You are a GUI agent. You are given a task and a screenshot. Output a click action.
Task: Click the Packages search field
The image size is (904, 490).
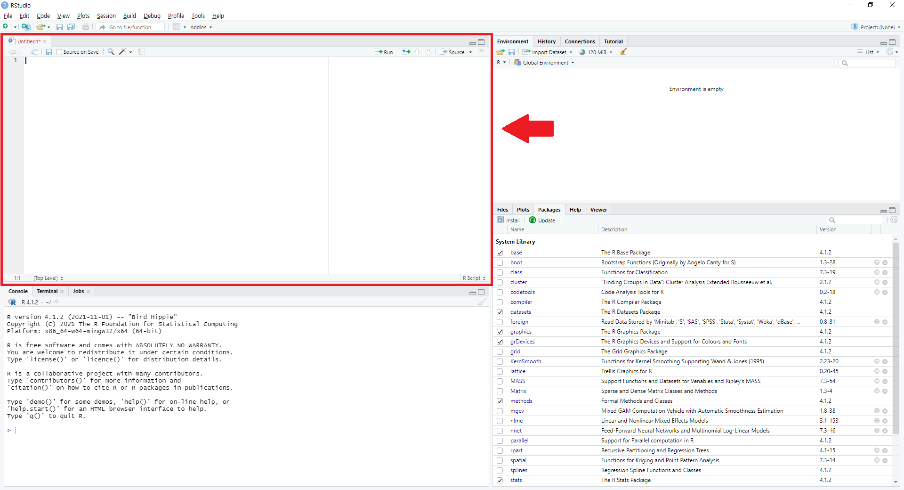855,220
